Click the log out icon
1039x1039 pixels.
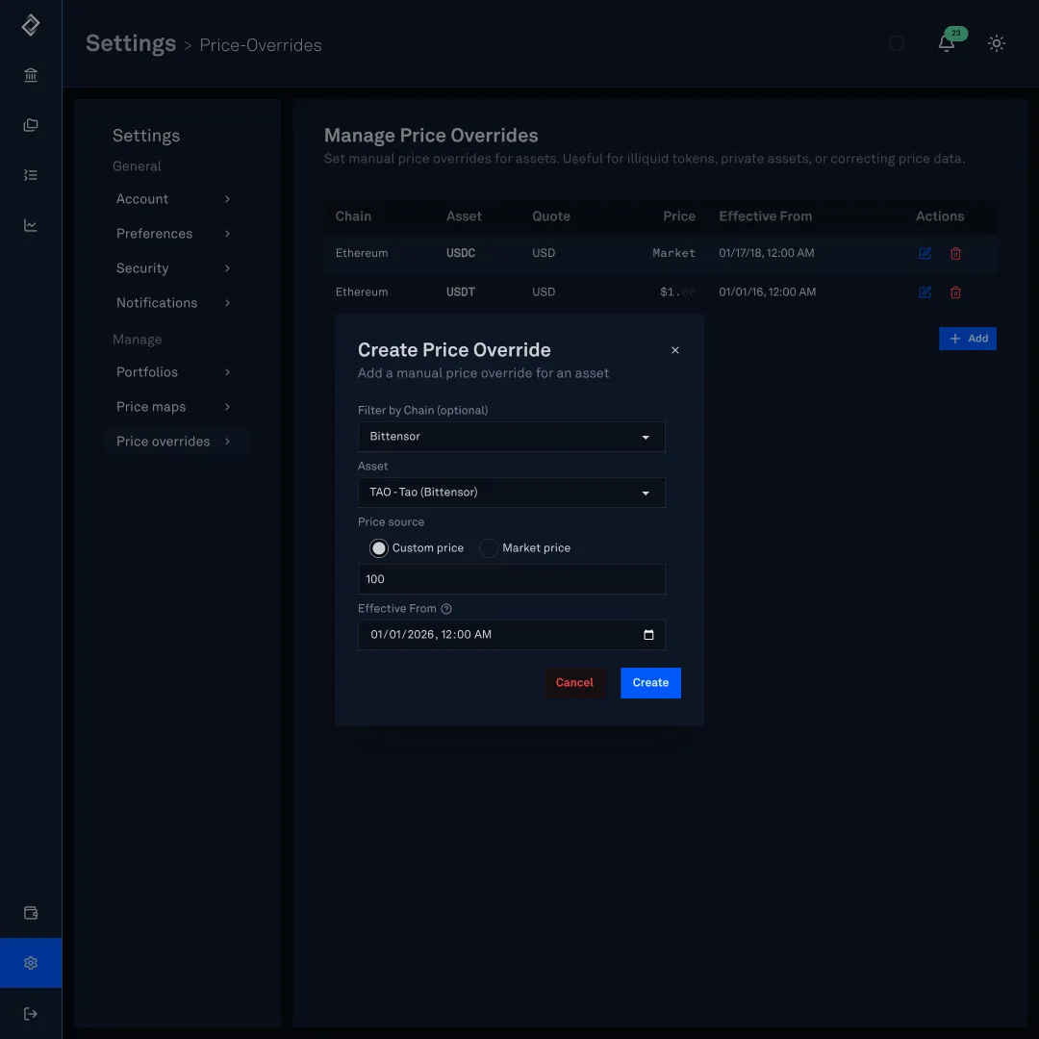click(30, 1013)
